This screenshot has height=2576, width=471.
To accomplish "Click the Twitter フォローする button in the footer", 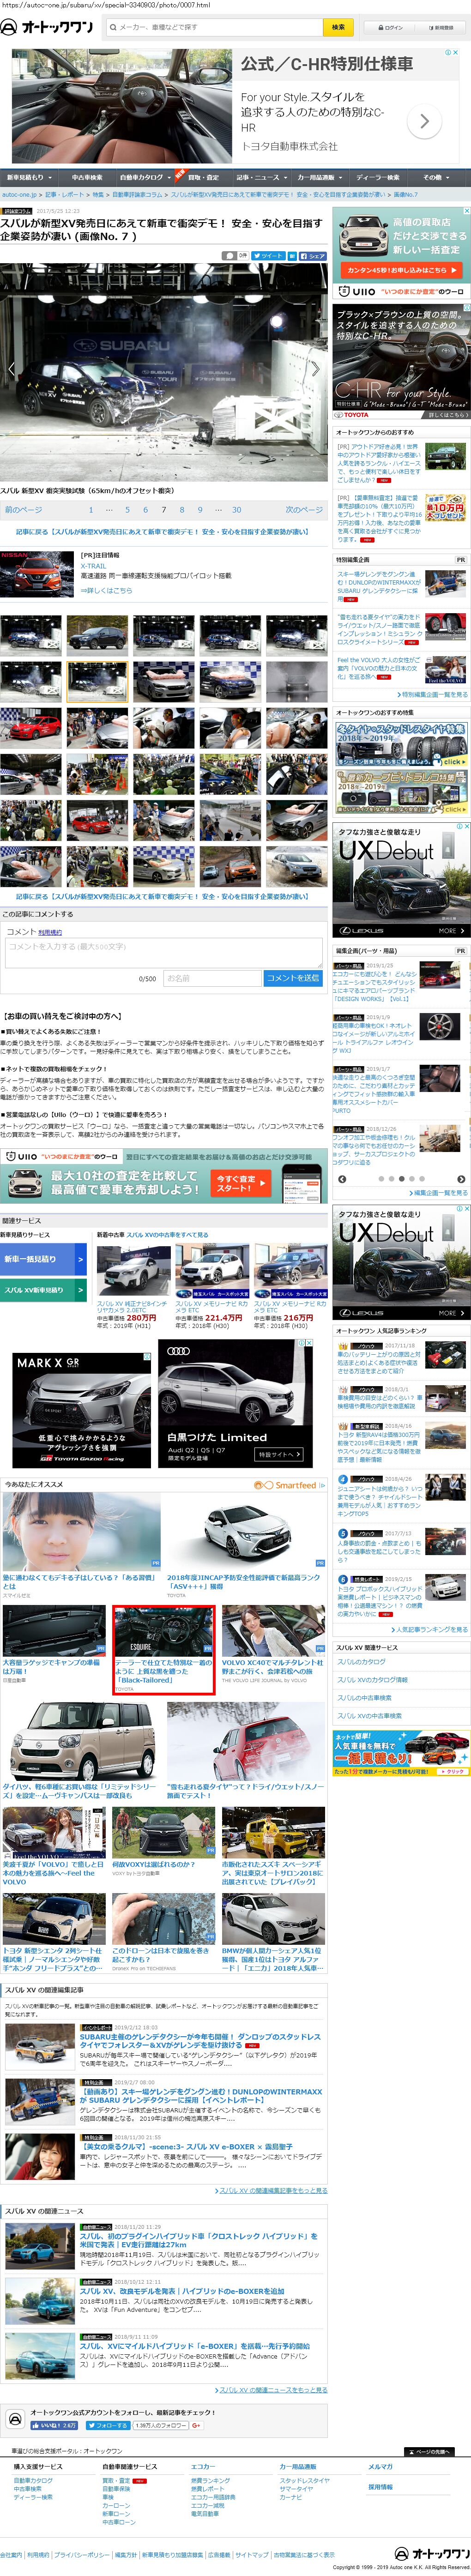I will (x=108, y=2425).
